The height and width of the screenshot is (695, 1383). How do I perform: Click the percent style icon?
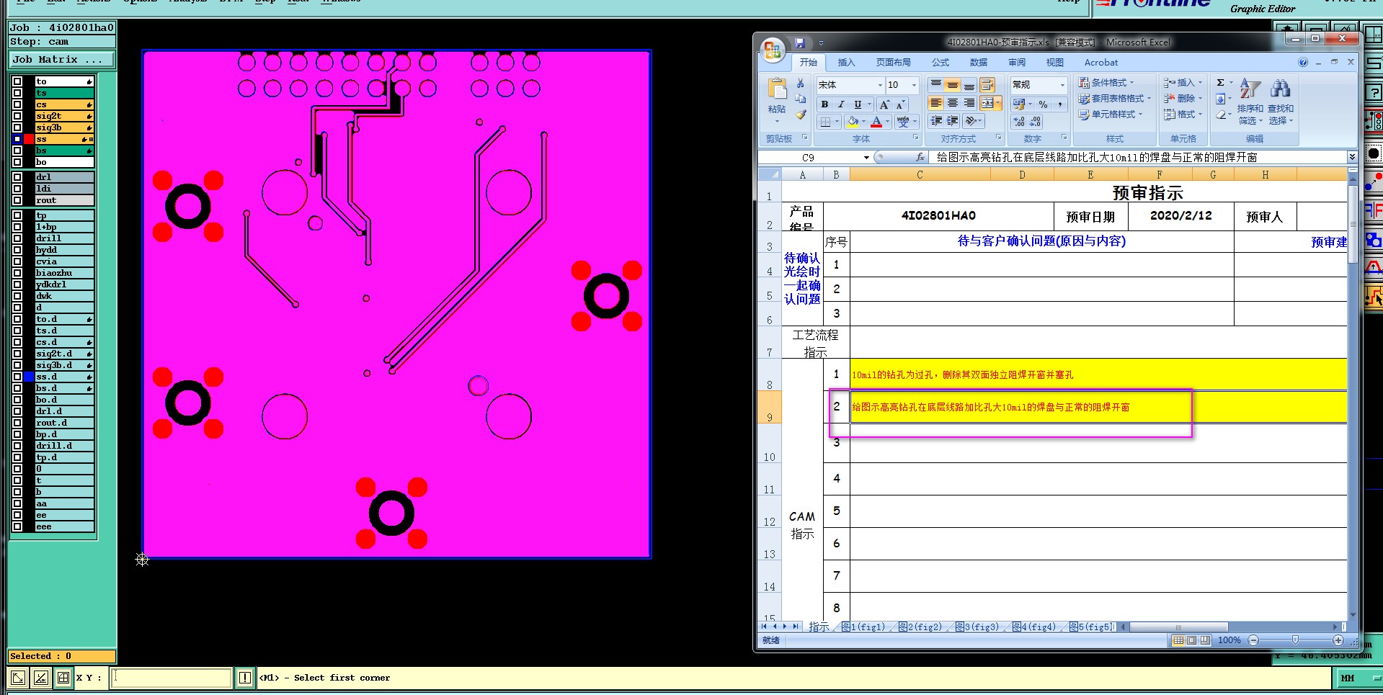click(x=1043, y=104)
